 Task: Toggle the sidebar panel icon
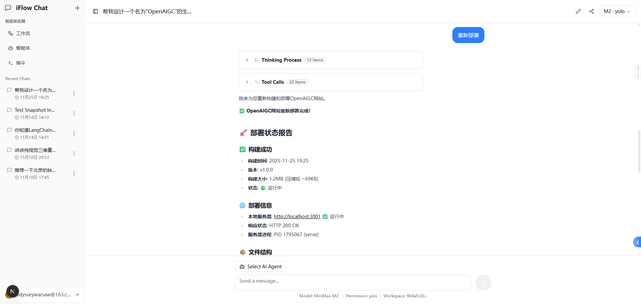coord(95,11)
